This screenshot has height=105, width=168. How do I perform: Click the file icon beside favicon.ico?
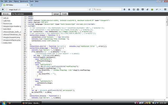point(2,23)
